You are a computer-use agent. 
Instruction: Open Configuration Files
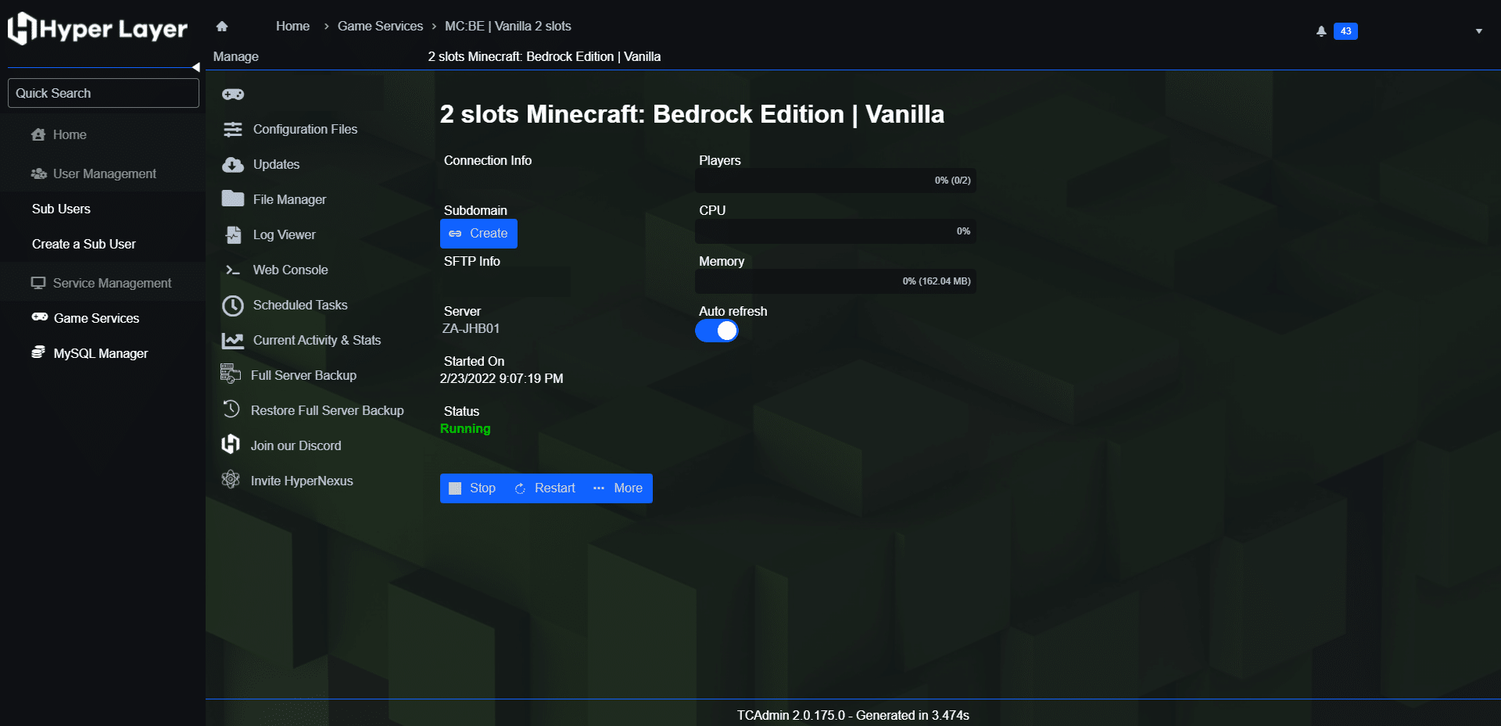point(305,130)
